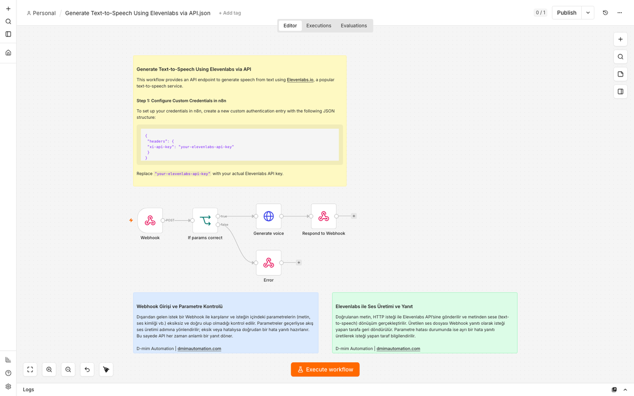Zoom out on the canvas

click(x=68, y=370)
